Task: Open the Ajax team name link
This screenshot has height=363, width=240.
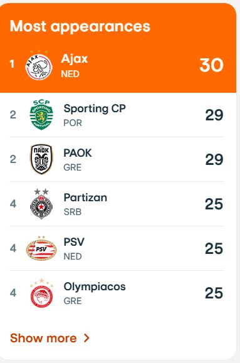Action: (x=75, y=59)
